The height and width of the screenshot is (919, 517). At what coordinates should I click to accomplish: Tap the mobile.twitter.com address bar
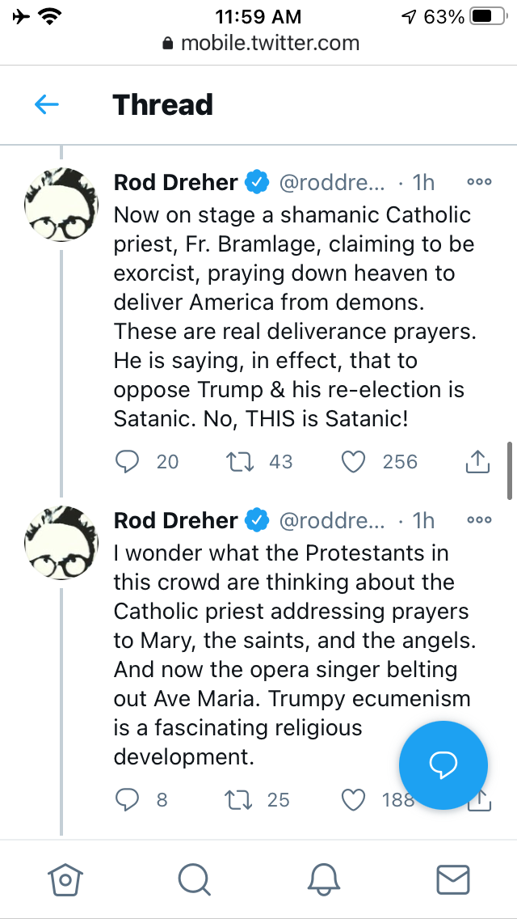260,43
